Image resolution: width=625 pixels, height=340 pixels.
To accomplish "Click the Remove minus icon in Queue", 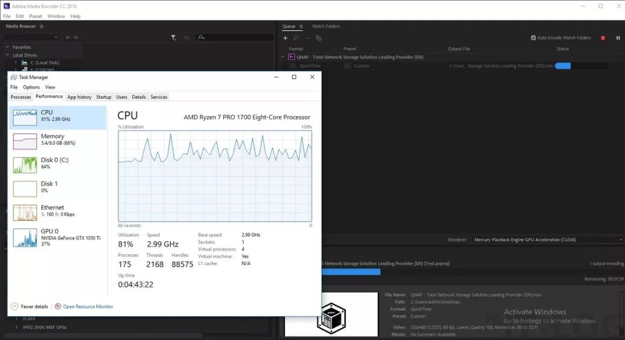I will [307, 38].
